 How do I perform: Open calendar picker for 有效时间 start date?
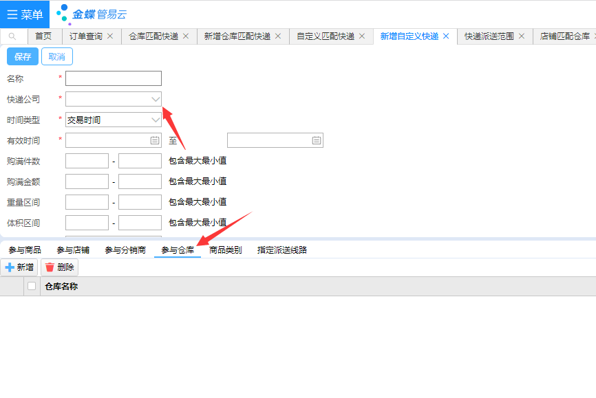pyautogui.click(x=155, y=140)
